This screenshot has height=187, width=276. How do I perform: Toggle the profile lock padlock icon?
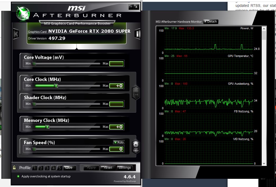[x=14, y=167]
